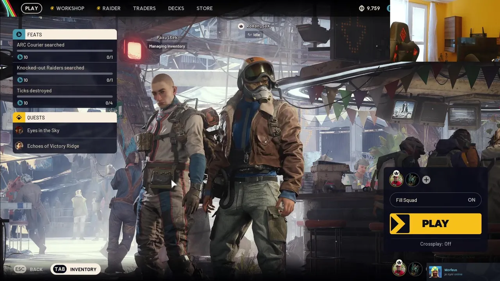Click the currency coin icon beside 9.759

[x=362, y=8]
